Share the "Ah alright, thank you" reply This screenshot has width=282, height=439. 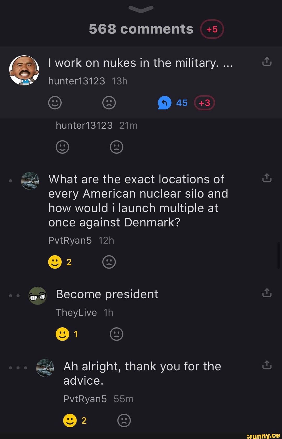[267, 365]
